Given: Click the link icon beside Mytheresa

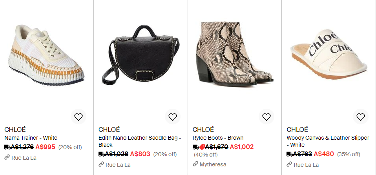Looking at the screenshot, I should (x=195, y=164).
